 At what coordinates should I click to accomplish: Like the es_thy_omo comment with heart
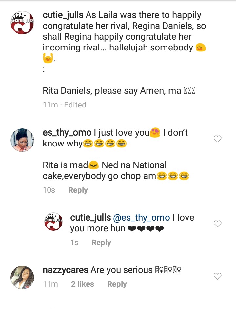pyautogui.click(x=218, y=139)
